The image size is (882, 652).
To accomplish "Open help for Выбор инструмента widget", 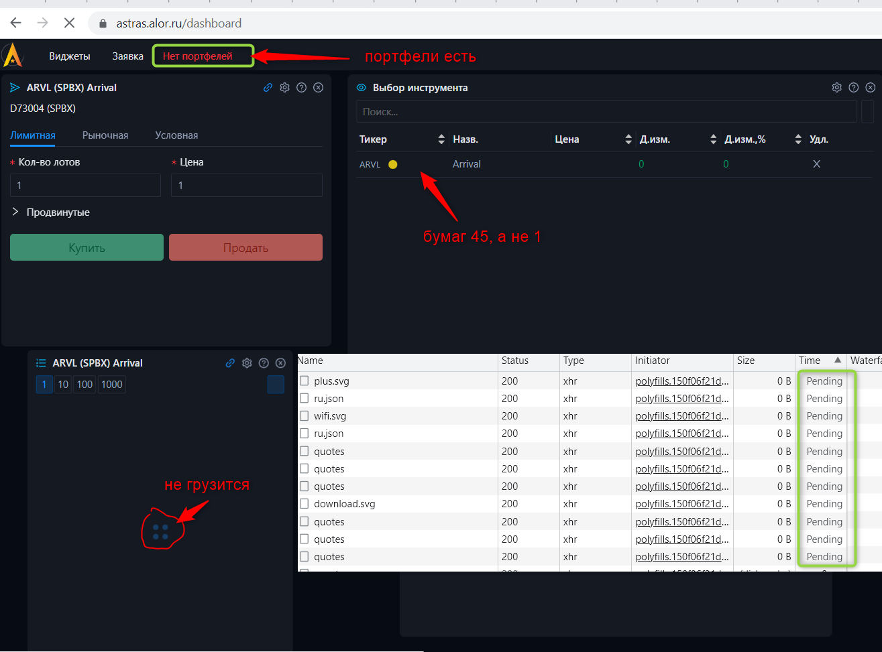I will [854, 88].
